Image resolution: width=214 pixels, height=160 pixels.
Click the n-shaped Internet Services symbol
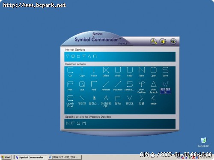[x=95, y=56]
